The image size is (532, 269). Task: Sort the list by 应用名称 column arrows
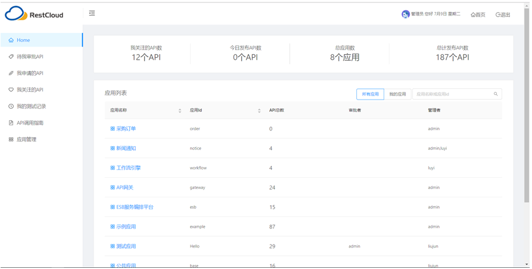click(180, 110)
